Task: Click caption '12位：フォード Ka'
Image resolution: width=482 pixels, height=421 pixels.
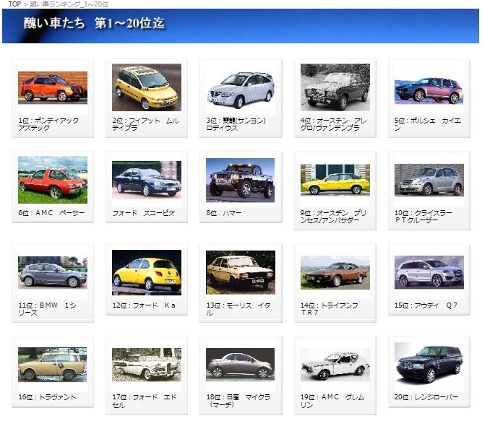Action: point(144,305)
